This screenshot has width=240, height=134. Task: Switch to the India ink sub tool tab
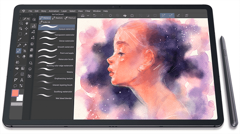(45, 22)
